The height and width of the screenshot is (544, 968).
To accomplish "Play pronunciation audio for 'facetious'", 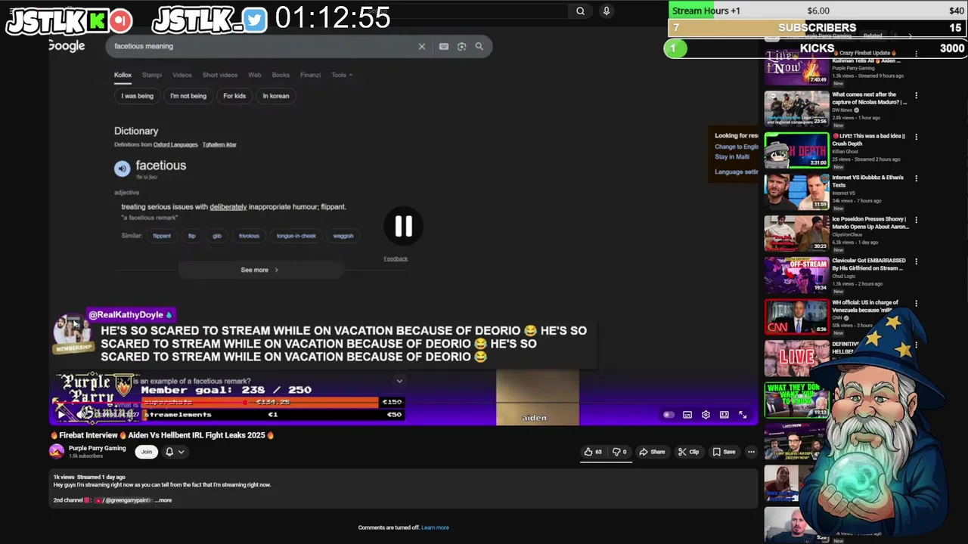I will [x=122, y=168].
